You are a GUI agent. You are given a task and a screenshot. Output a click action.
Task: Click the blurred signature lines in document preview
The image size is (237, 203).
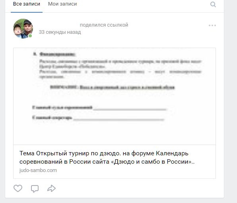(99, 113)
